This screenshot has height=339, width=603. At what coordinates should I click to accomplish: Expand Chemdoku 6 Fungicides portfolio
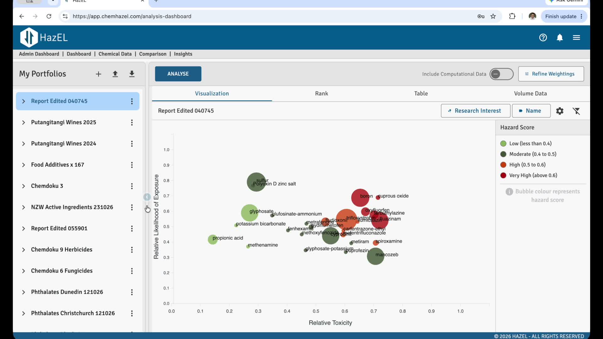24,271
